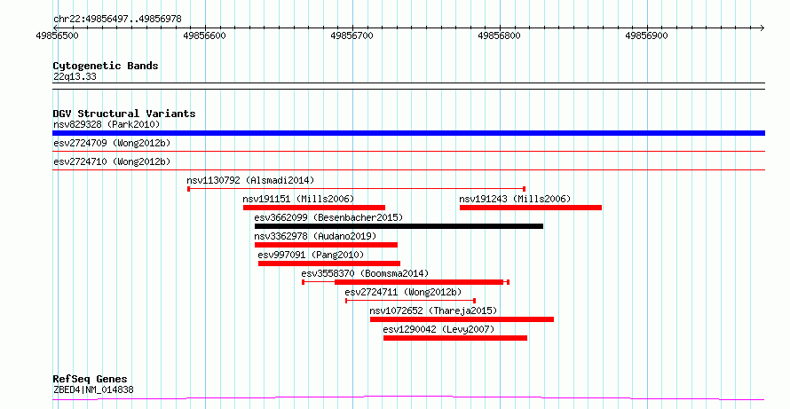Click ruler position 49856800

[499, 35]
